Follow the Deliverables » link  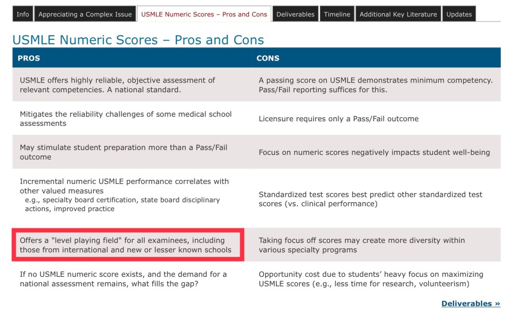tap(470, 304)
